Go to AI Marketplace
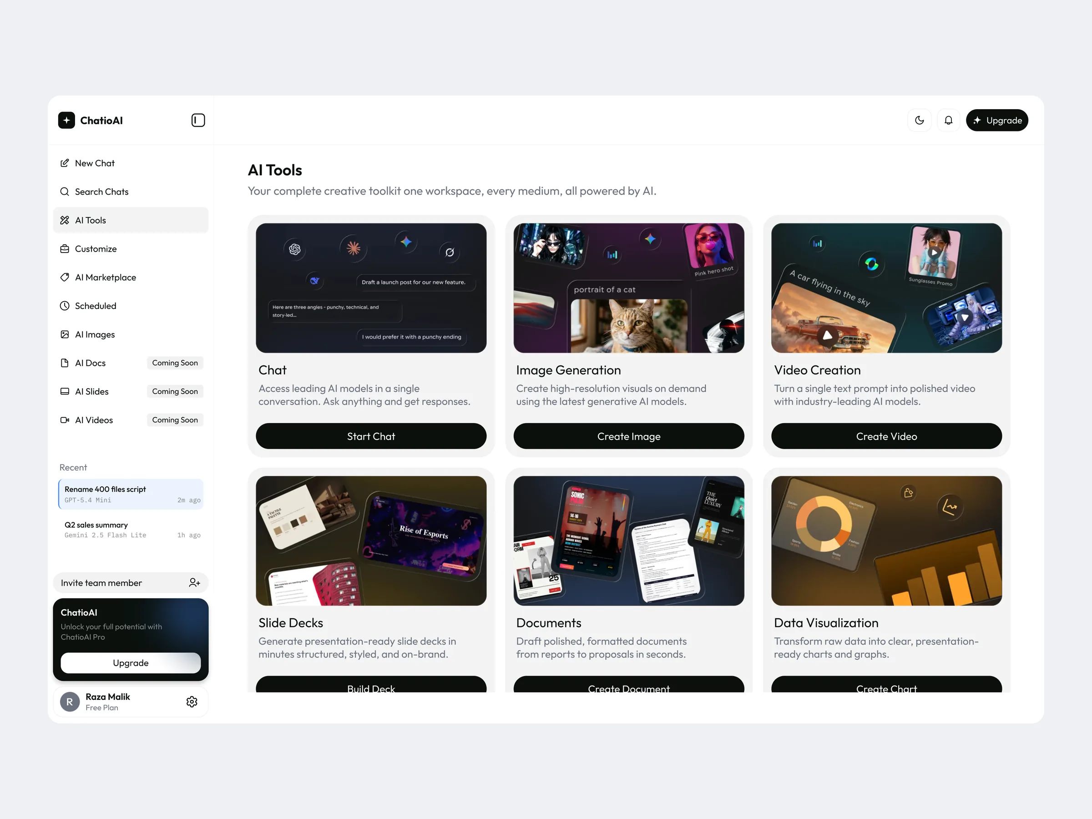The width and height of the screenshot is (1092, 819). [131, 278]
